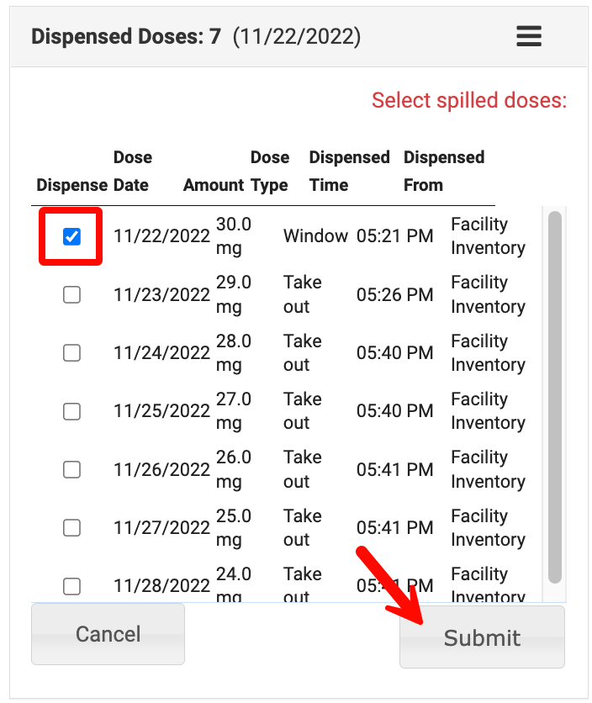The image size is (592, 703).
Task: Click the Cancel button
Action: tap(108, 634)
